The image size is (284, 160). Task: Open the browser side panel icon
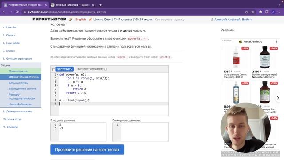[267, 12]
